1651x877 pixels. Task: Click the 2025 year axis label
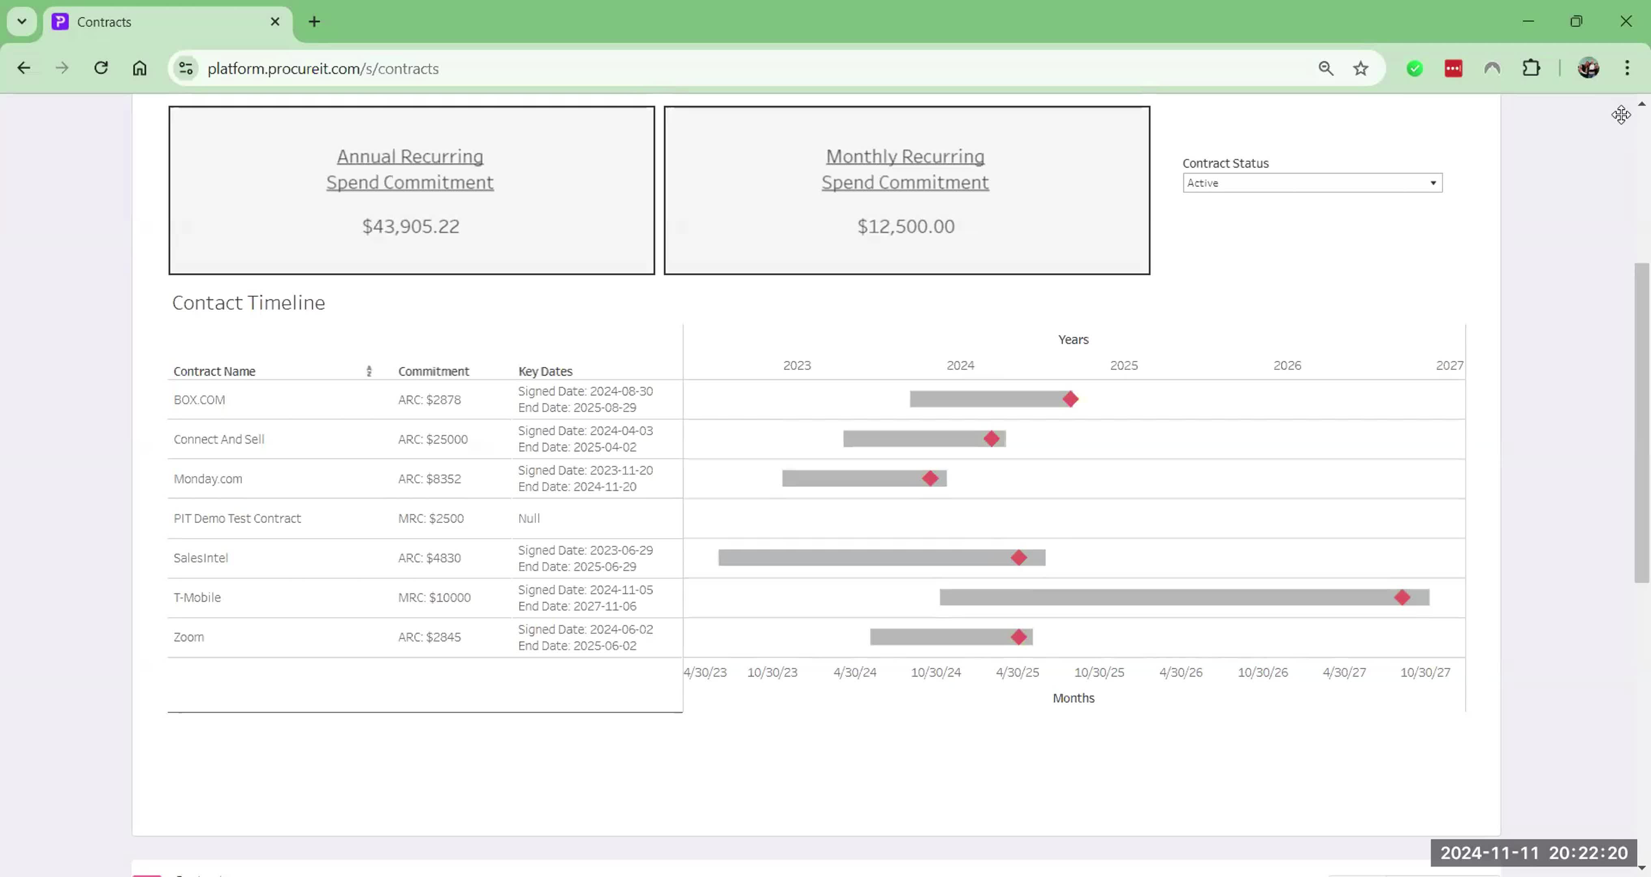tap(1124, 365)
